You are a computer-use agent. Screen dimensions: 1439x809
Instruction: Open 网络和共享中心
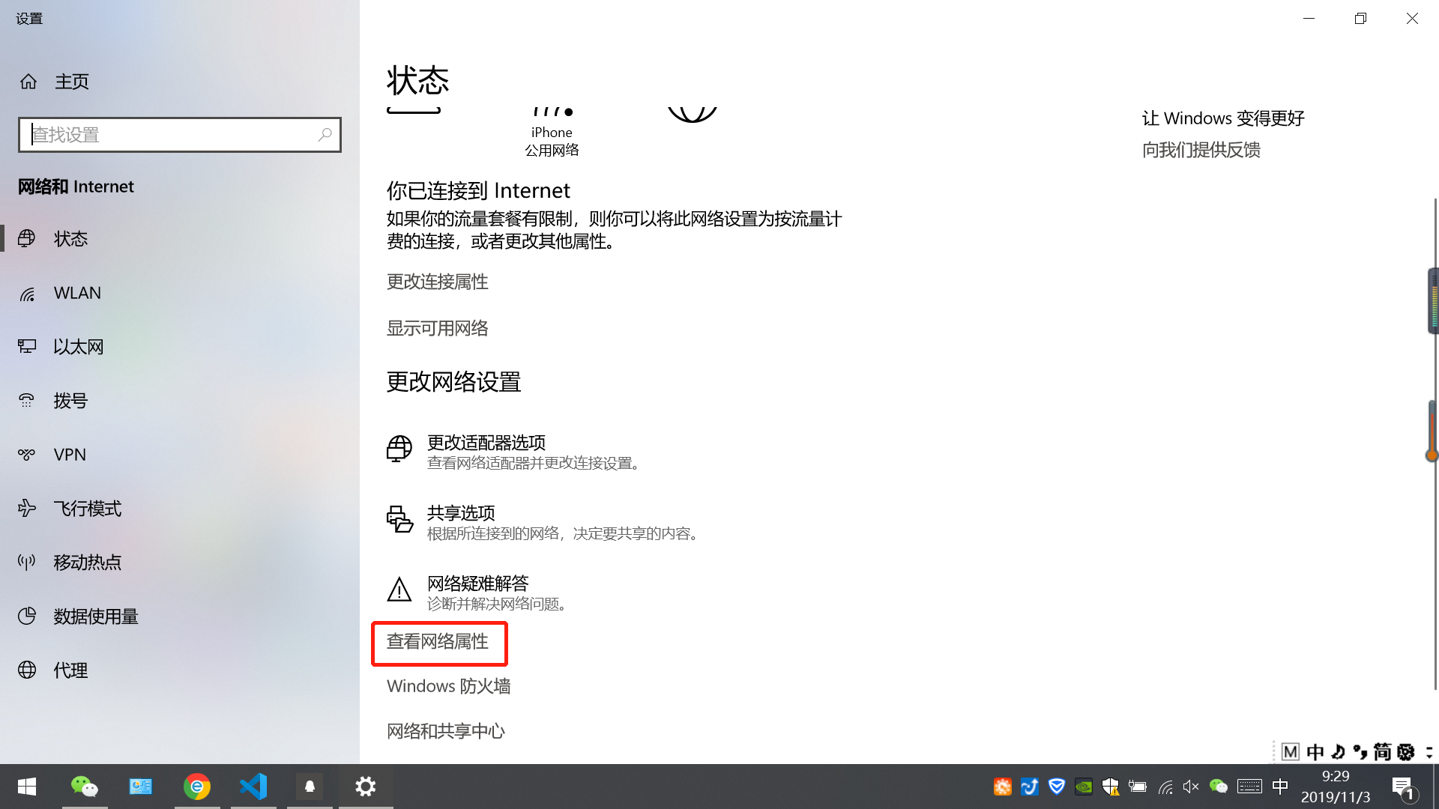445,730
